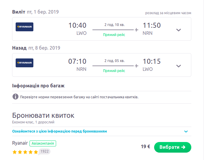Click the 'Інформація про багаж' heading

38,86
